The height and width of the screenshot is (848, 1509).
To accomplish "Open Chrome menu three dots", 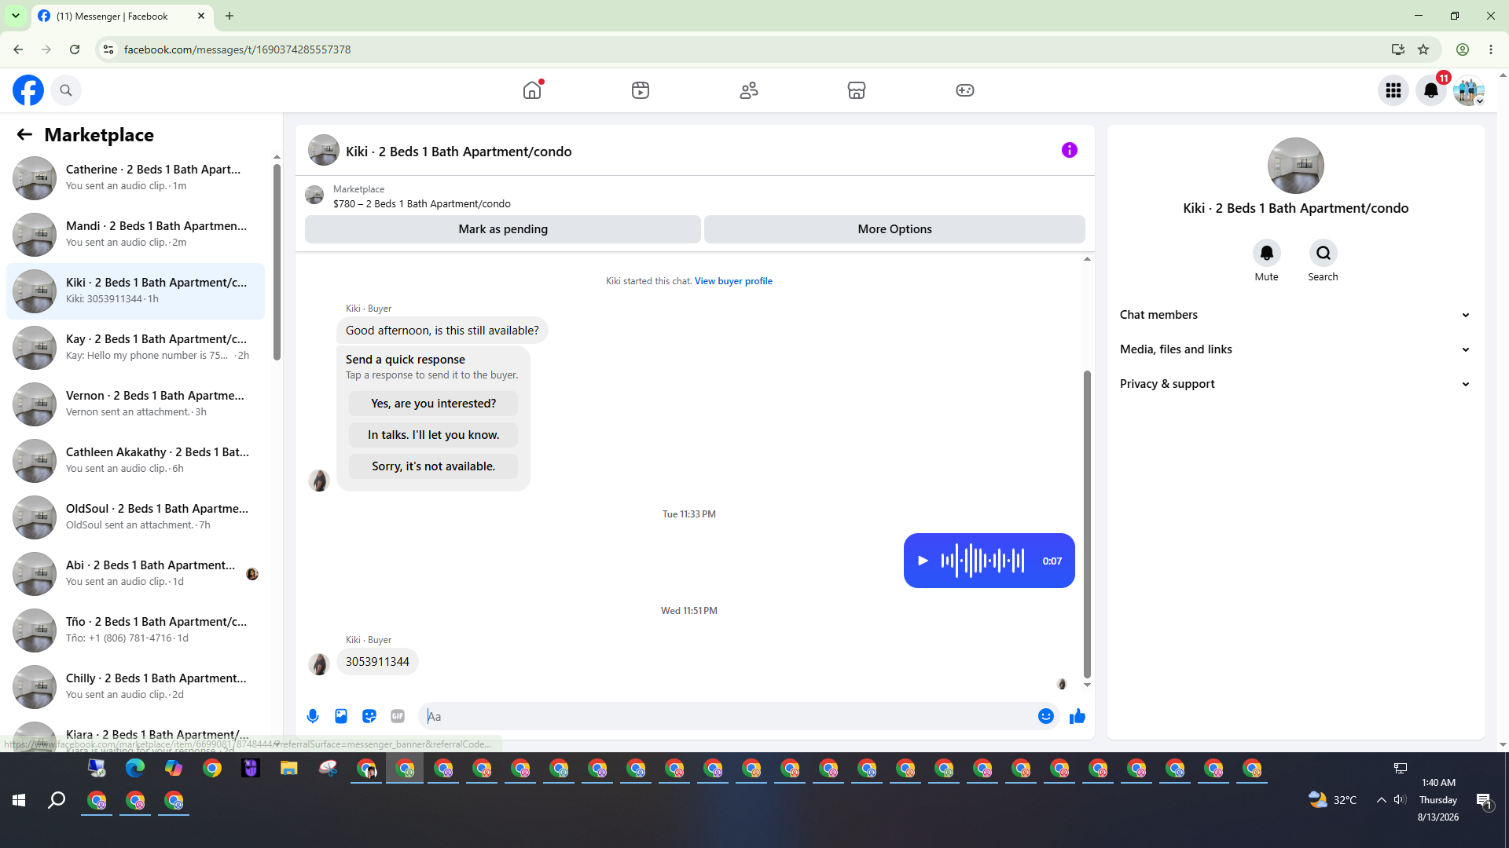I will point(1491,49).
